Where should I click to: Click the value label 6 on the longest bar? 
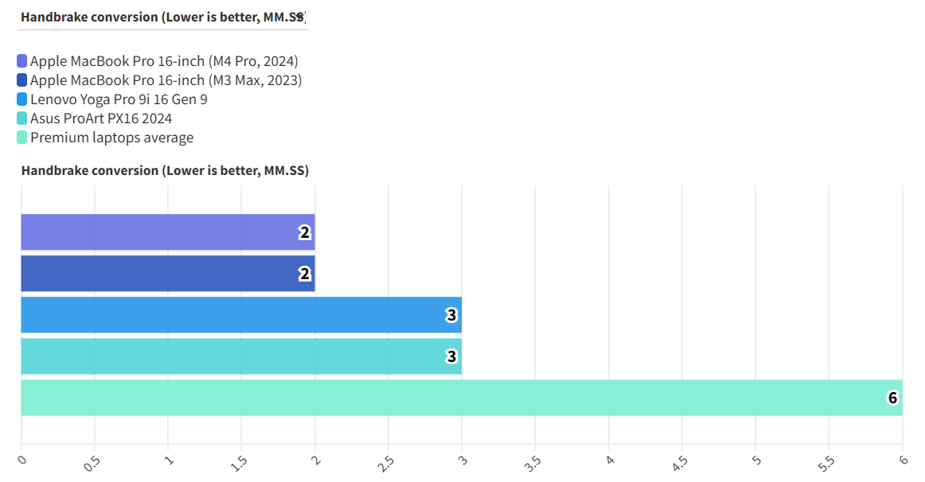tap(892, 398)
